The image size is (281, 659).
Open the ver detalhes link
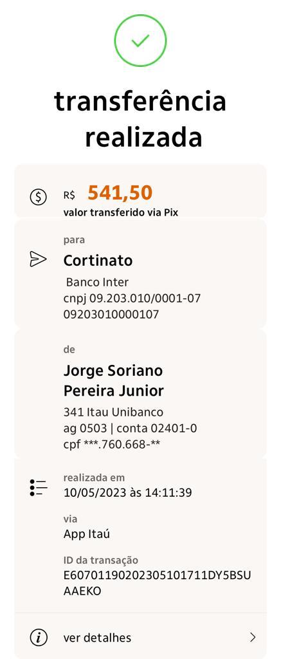click(98, 638)
